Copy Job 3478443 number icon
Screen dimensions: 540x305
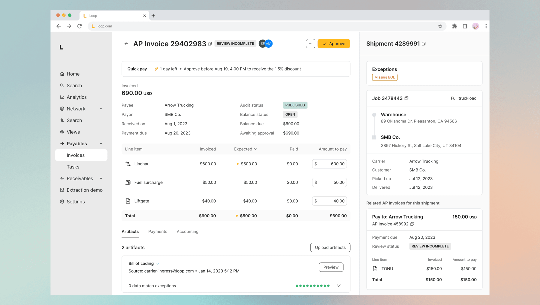(406, 98)
